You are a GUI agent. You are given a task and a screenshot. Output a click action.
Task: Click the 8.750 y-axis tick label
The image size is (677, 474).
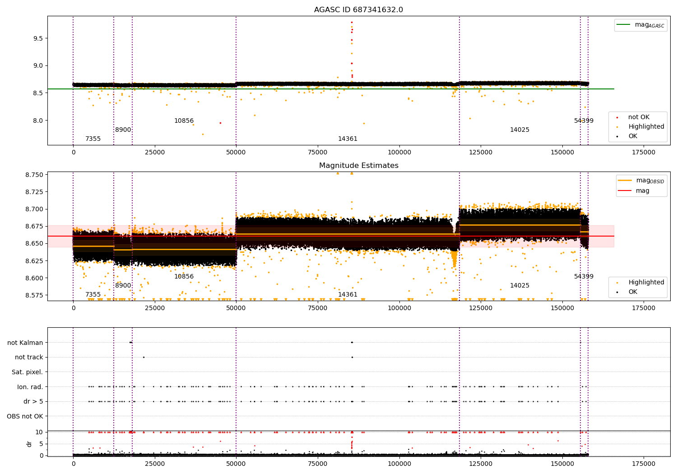(34, 175)
